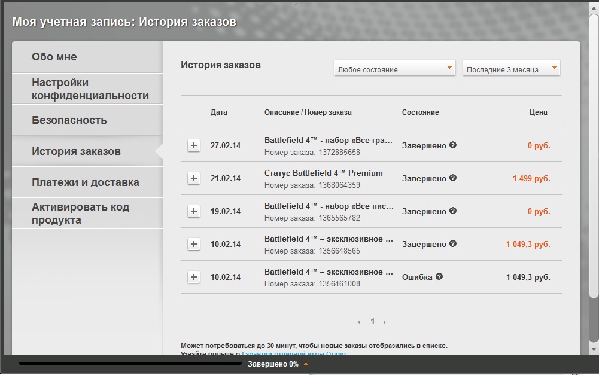Click the Ошибка status text
Image resolution: width=599 pixels, height=375 pixels.
(417, 277)
